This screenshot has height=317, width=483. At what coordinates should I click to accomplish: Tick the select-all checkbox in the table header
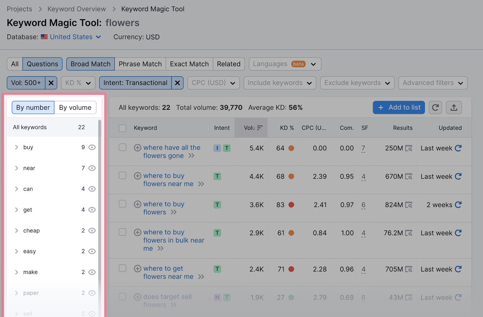click(x=122, y=128)
